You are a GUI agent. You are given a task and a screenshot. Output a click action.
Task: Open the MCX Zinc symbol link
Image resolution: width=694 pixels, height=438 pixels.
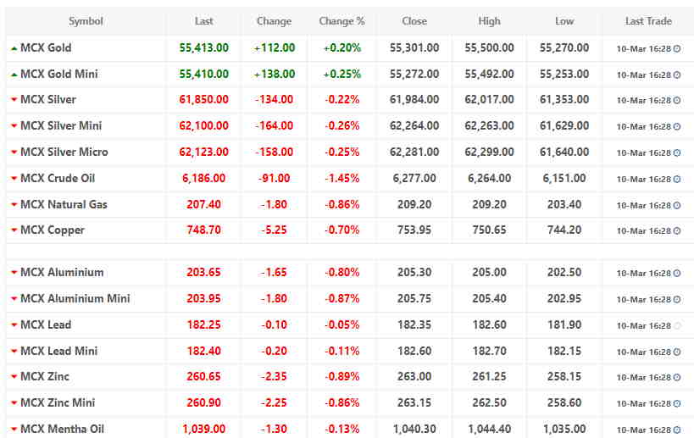45,376
